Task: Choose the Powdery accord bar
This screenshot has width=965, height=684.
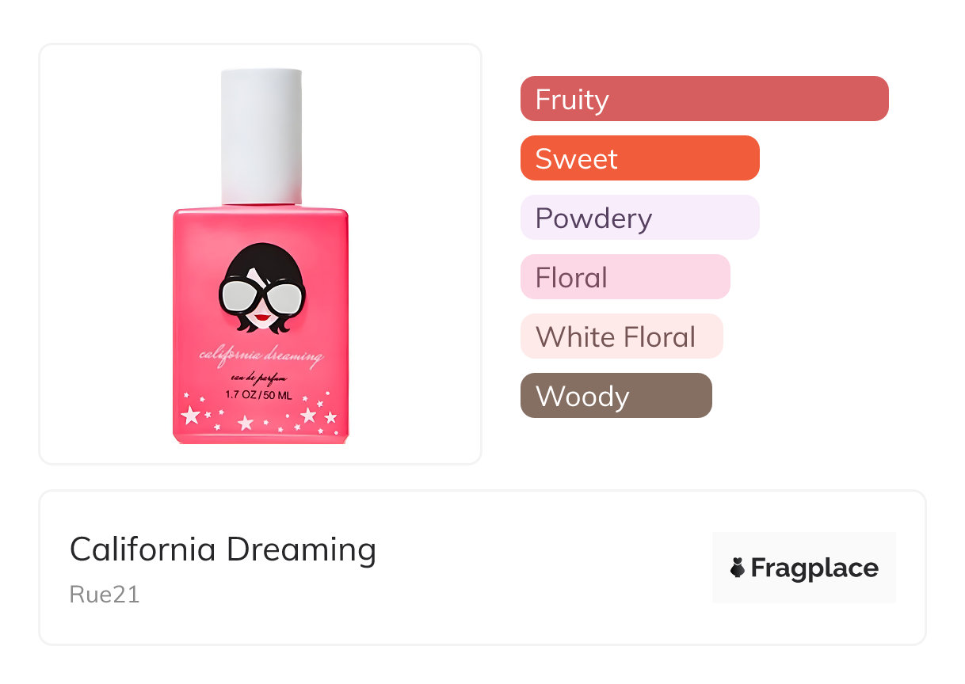Action: tap(639, 218)
